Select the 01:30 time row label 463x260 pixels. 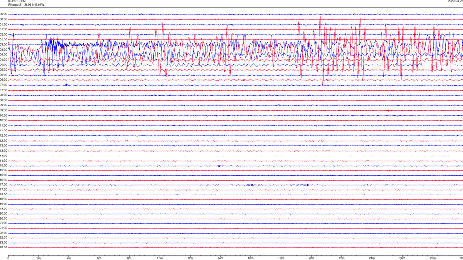click(x=3, y=29)
